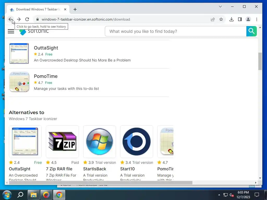Open the OuttaSight list title
Image resolution: width=267 pixels, height=200 pixels.
(46, 48)
